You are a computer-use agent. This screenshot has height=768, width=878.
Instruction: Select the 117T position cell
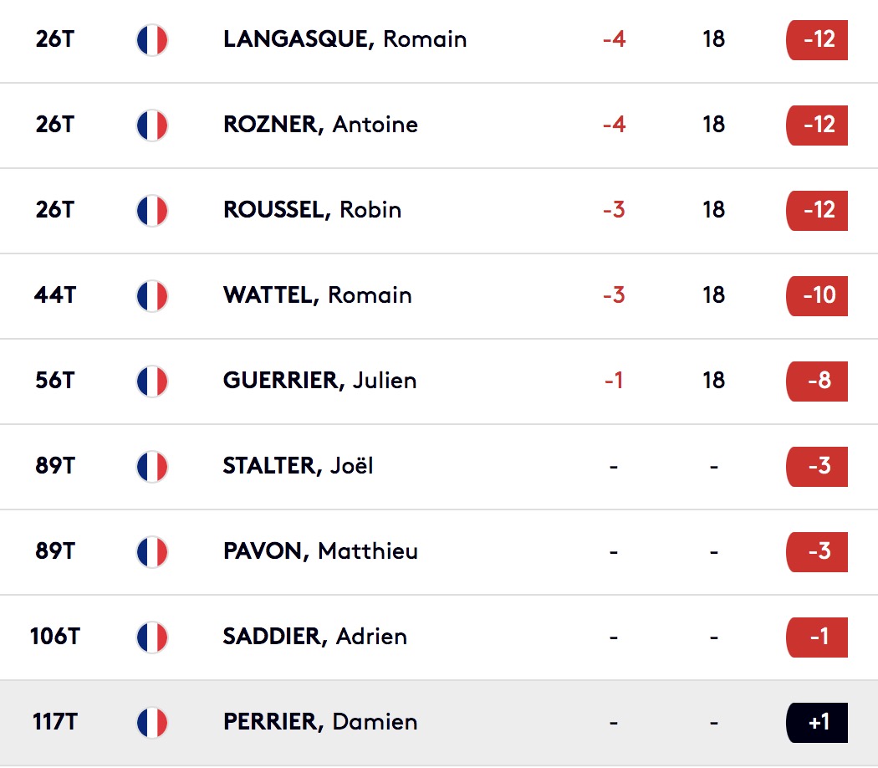point(55,721)
